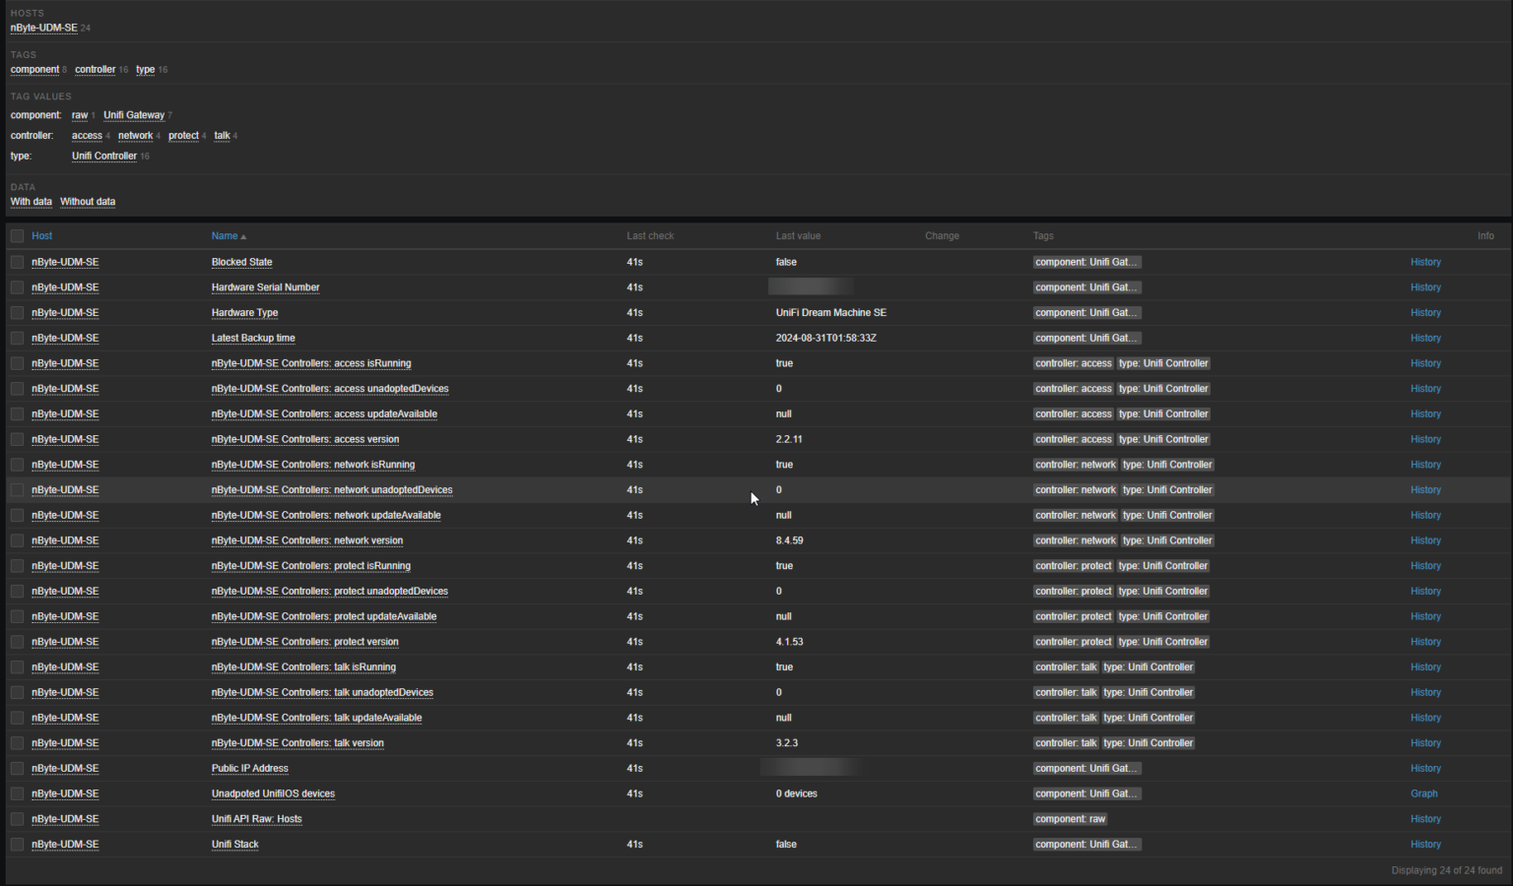Filter items by 'Without data'
This screenshot has height=886, width=1513.
coord(87,201)
